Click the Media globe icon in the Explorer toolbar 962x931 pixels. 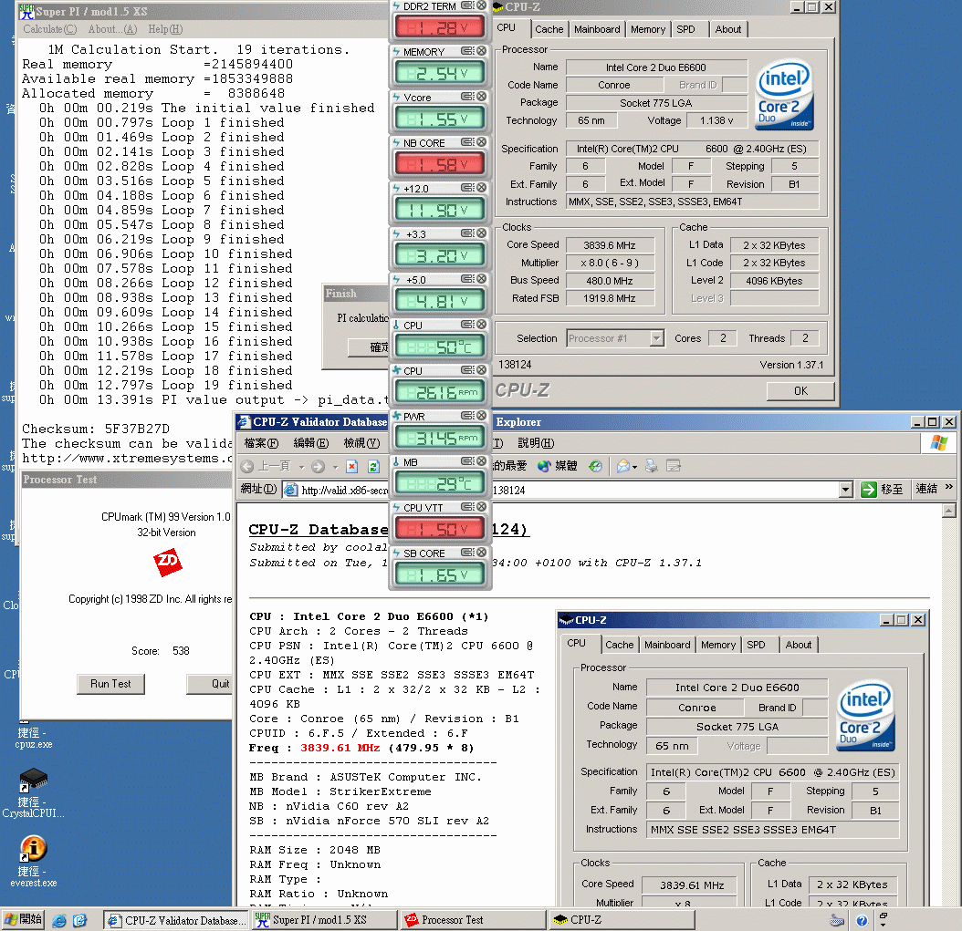point(544,467)
